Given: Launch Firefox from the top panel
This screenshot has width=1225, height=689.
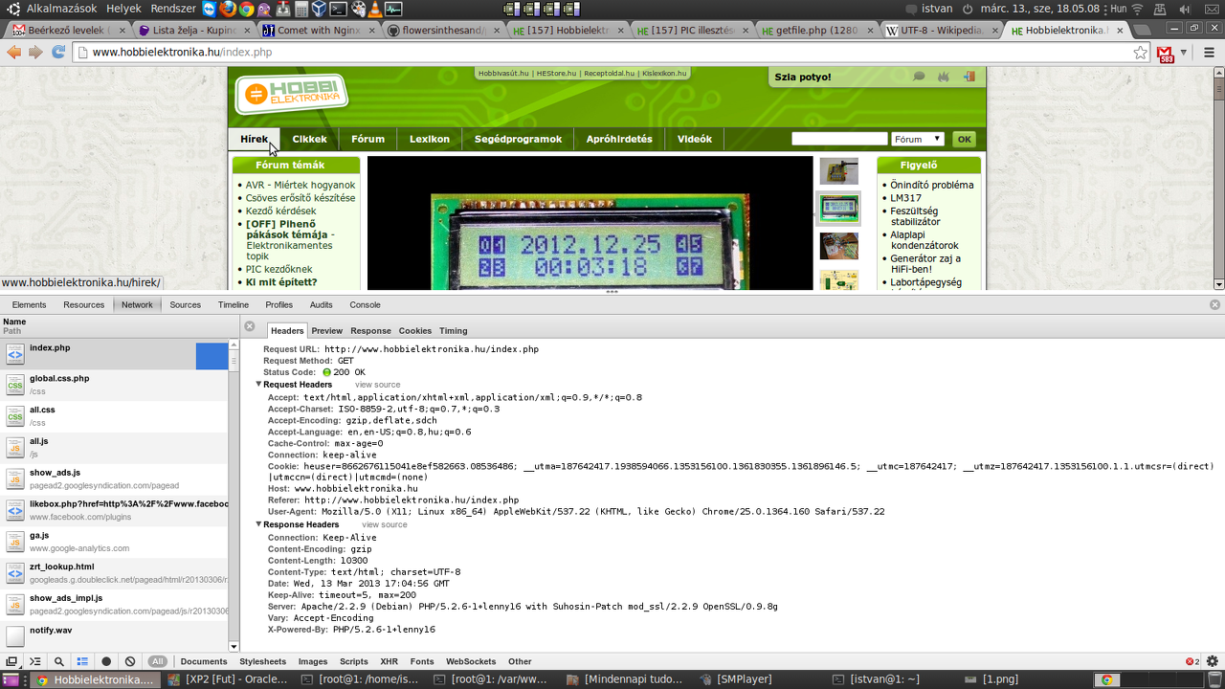Looking at the screenshot, I should click(227, 9).
